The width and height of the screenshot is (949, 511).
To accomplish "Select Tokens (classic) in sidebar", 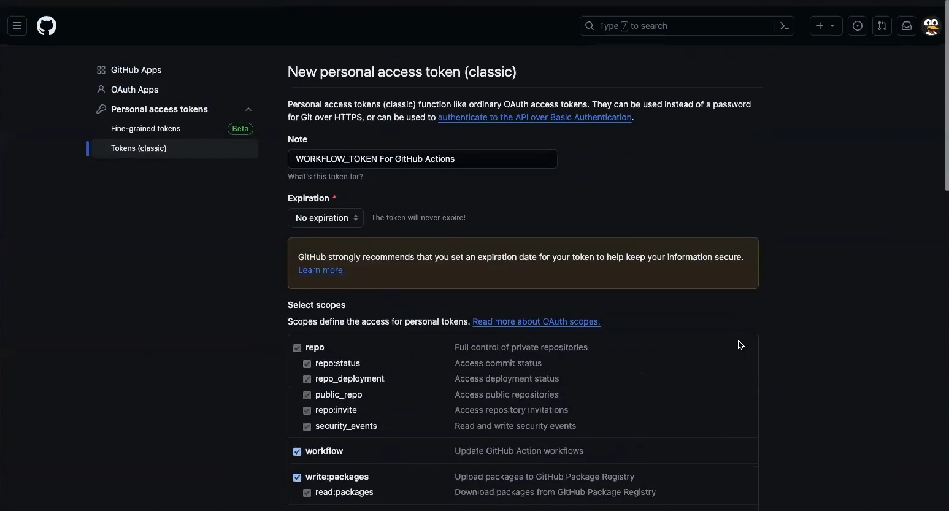I will coord(139,148).
